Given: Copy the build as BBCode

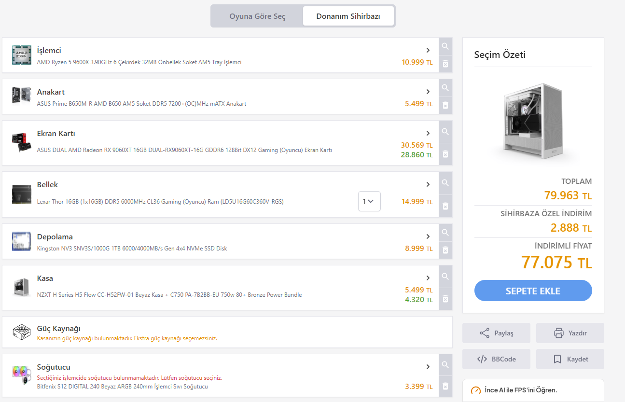Looking at the screenshot, I should (496, 359).
